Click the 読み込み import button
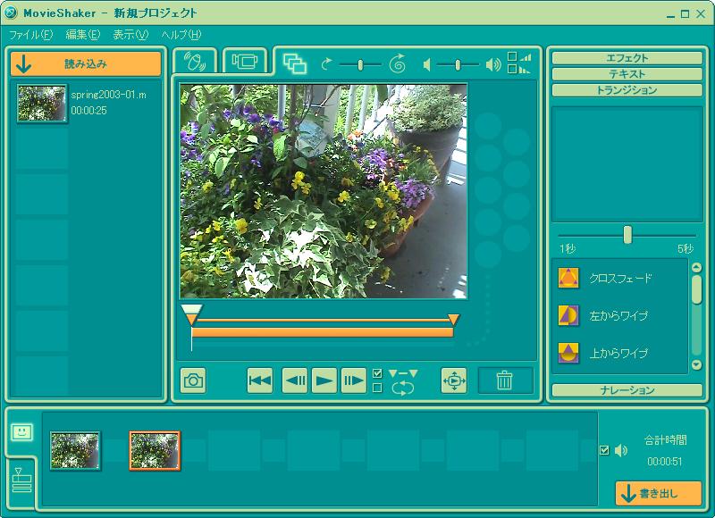Screen dimensions: 715x518 [86, 63]
